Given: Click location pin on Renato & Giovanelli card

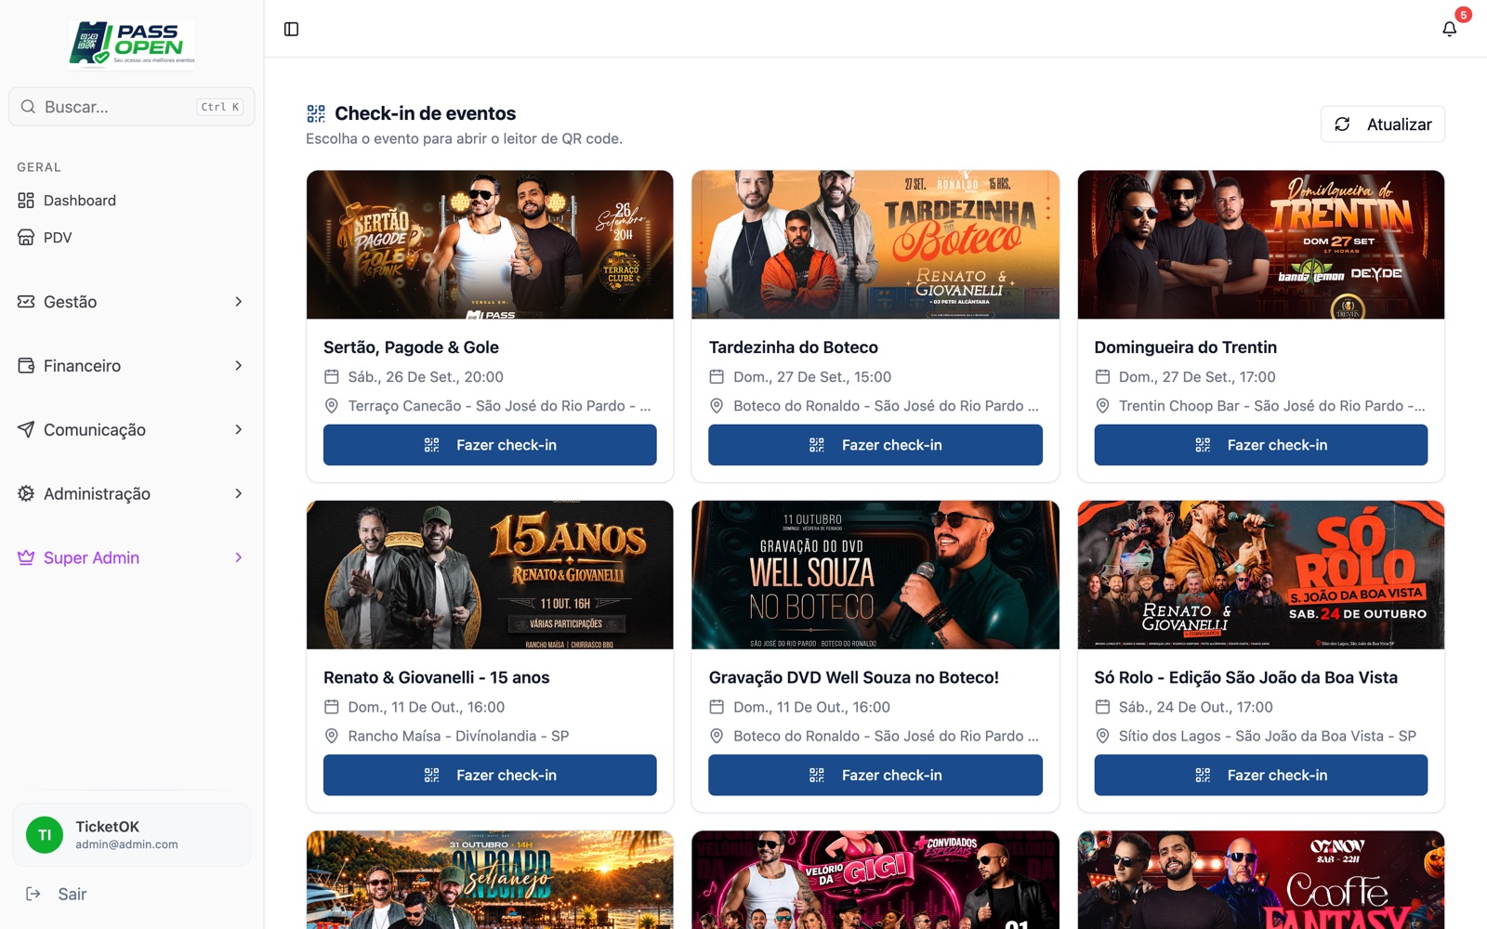Looking at the screenshot, I should click(331, 735).
